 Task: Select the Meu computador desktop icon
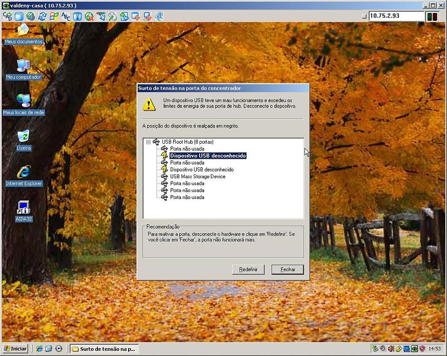[23, 69]
